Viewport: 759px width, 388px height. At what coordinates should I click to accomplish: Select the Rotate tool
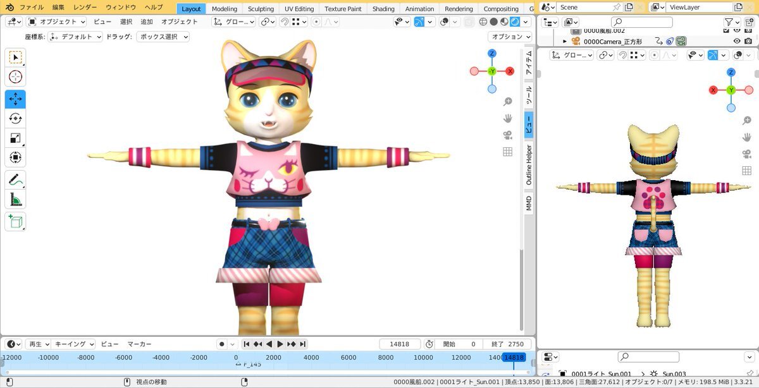[15, 119]
